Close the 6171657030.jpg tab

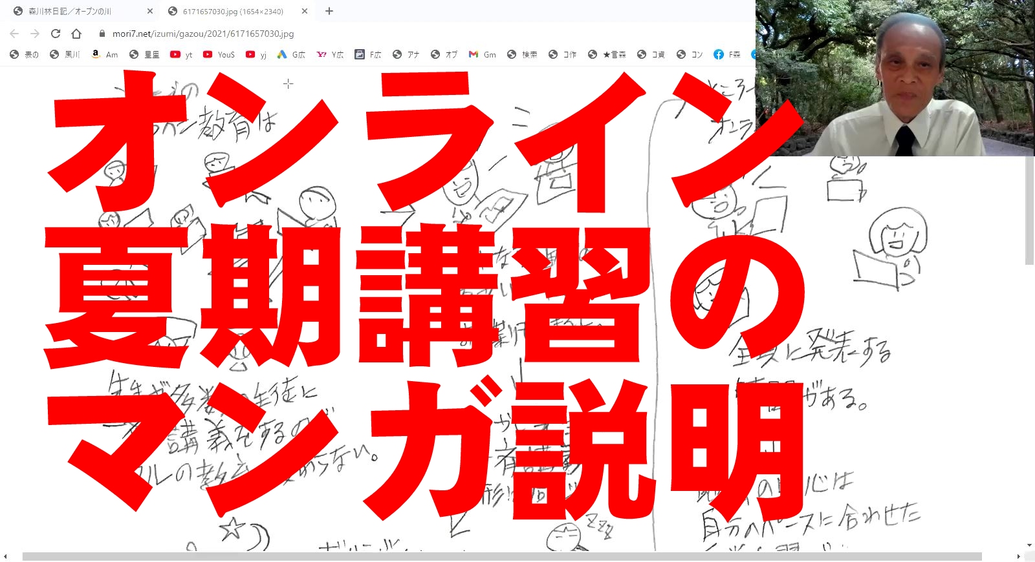305,11
